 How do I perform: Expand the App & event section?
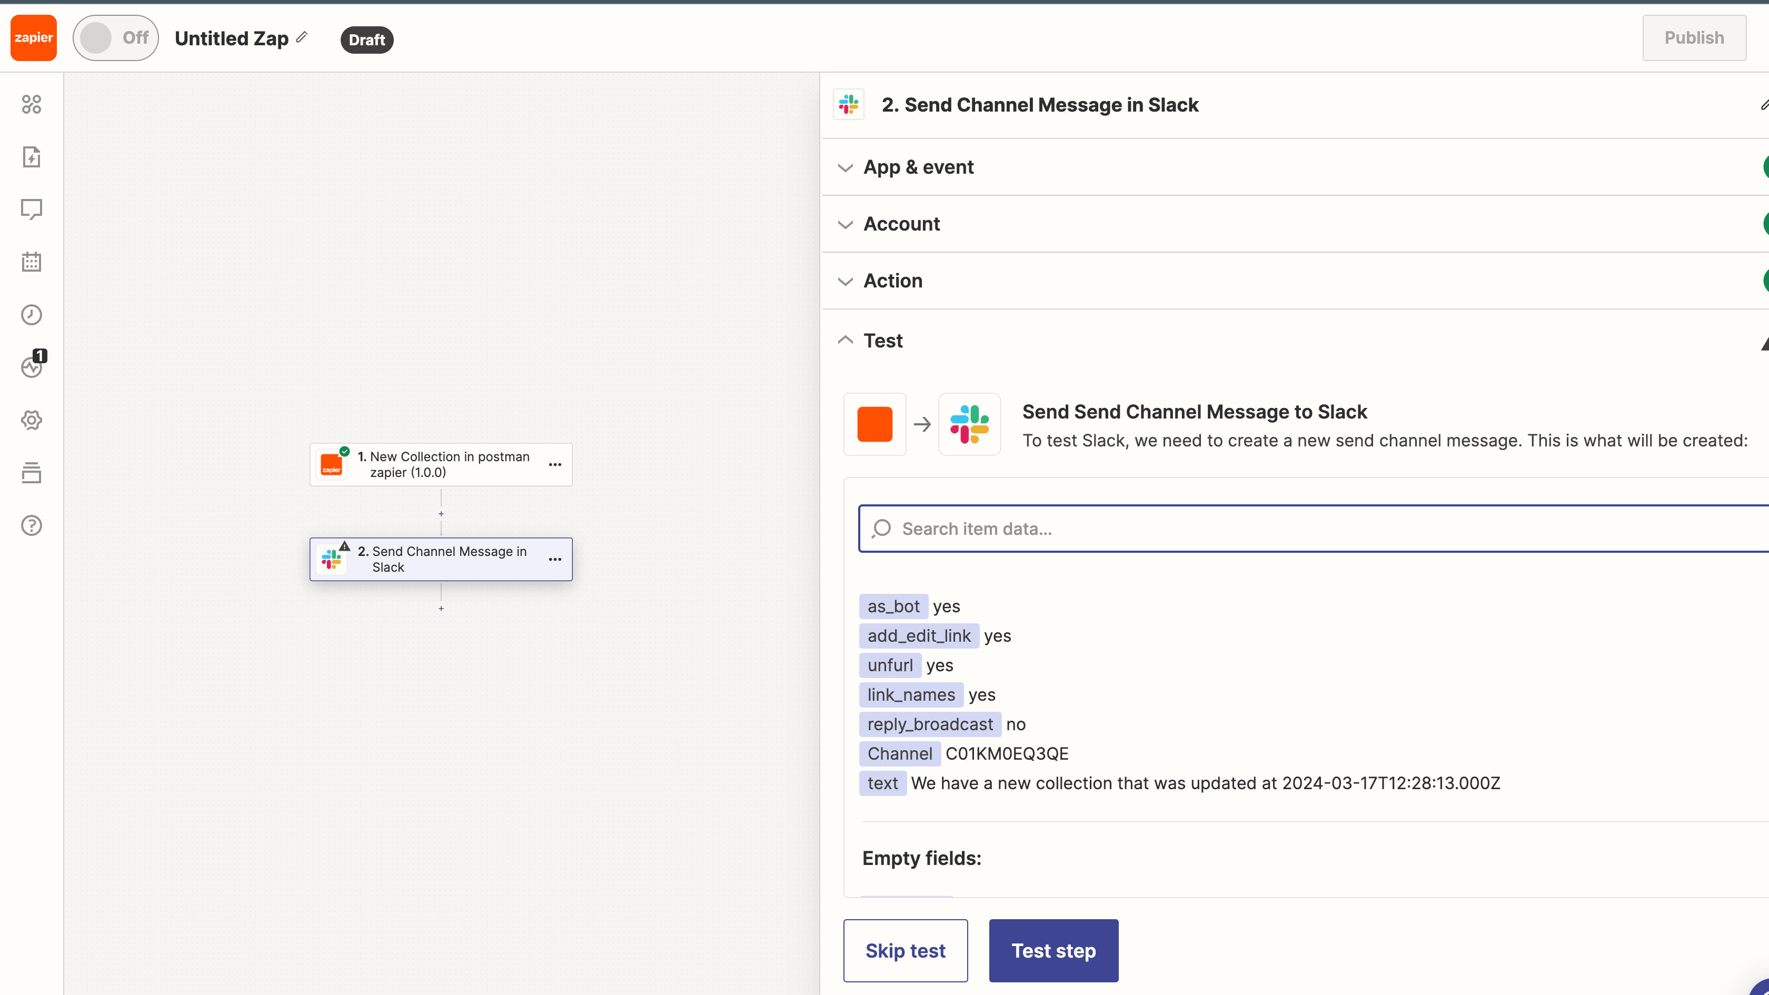coord(918,167)
